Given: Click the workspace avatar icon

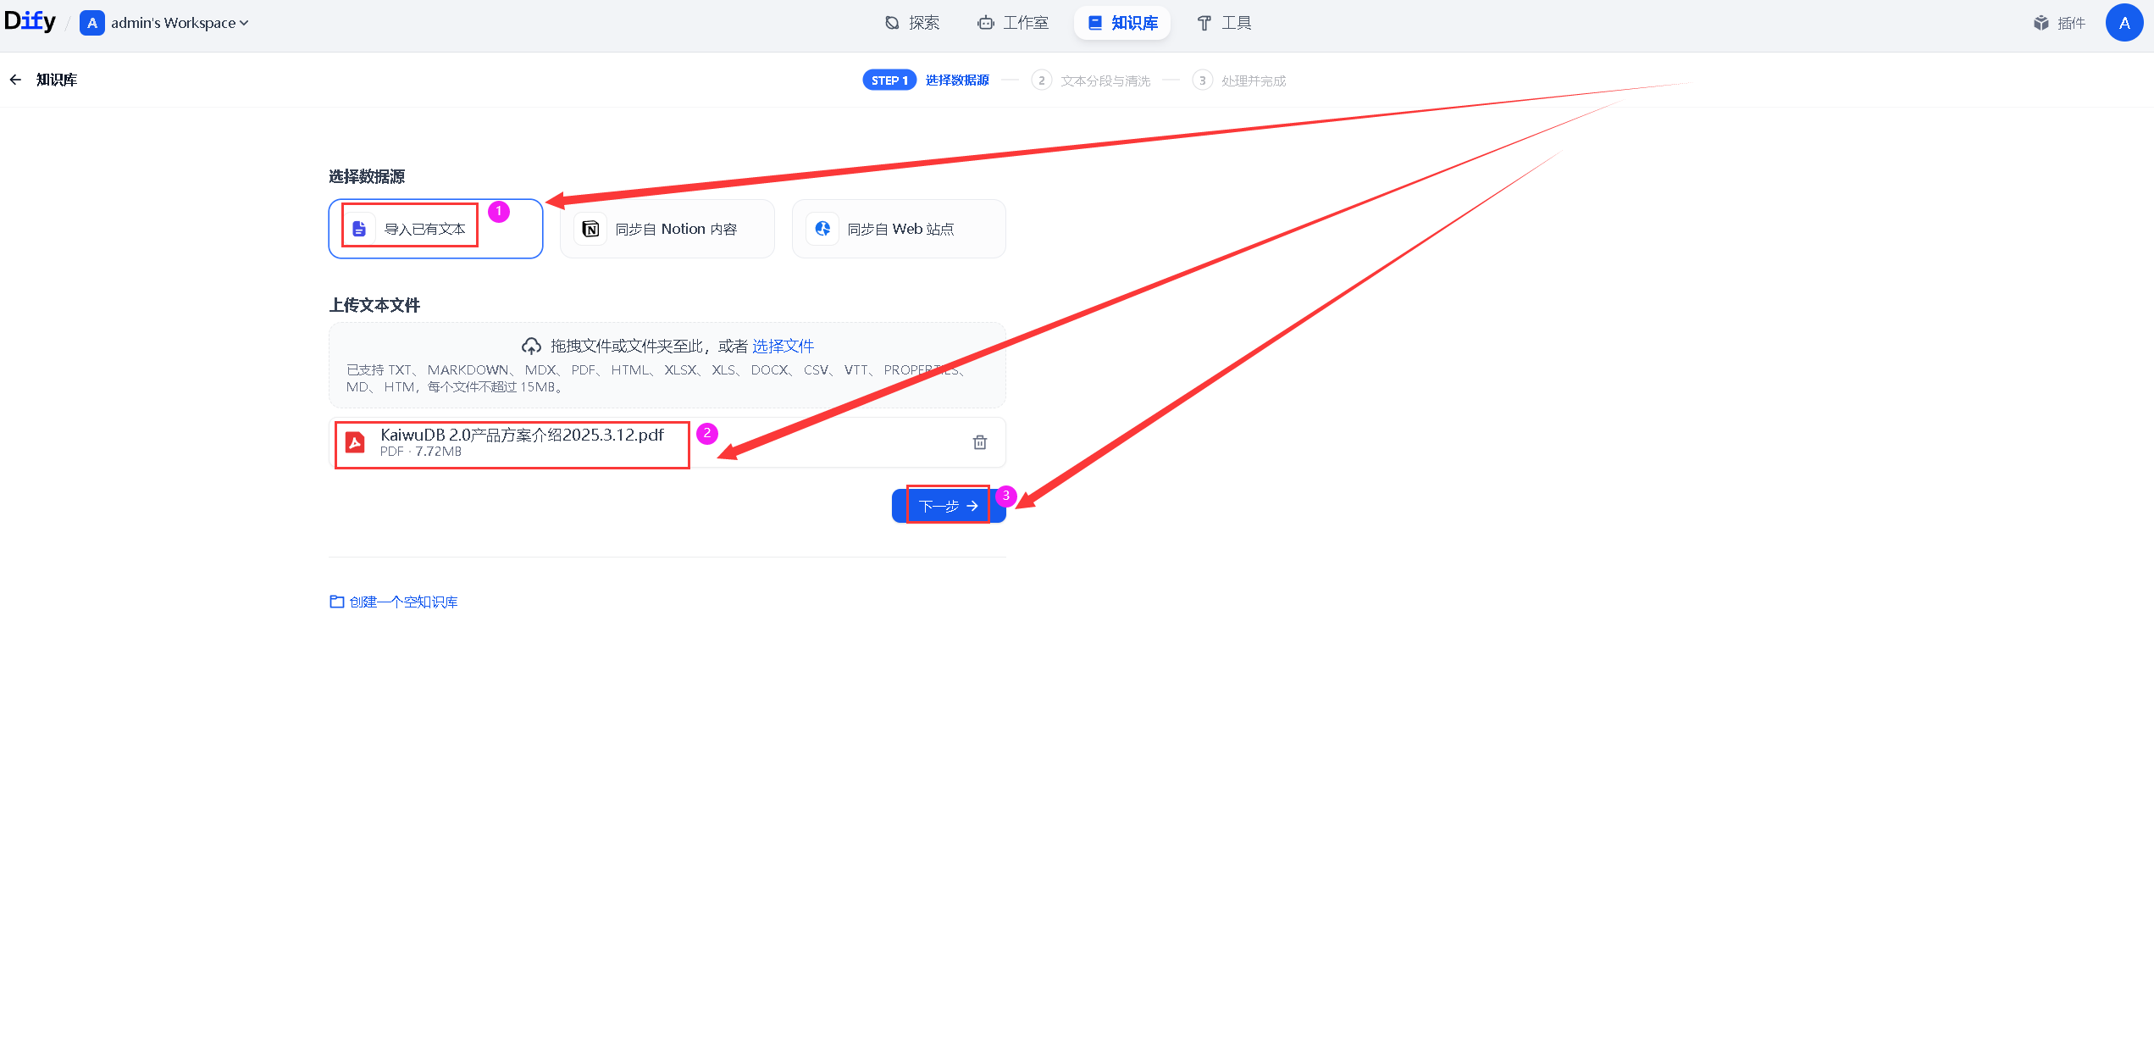Looking at the screenshot, I should click(91, 23).
